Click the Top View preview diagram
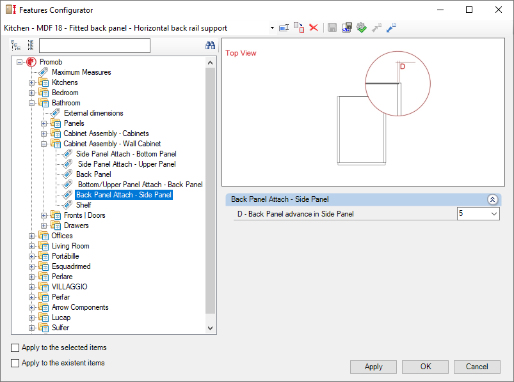 tap(363, 112)
